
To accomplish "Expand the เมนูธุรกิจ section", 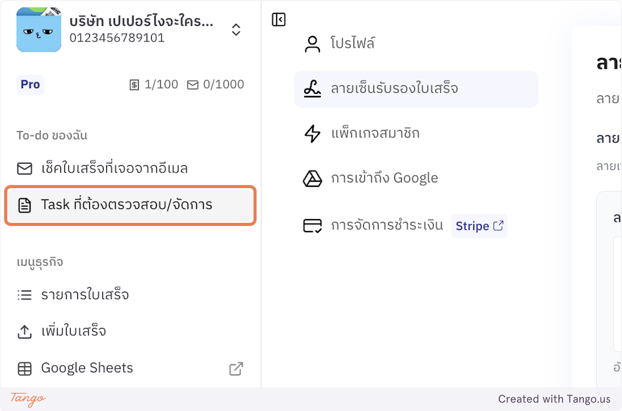I will tap(39, 262).
